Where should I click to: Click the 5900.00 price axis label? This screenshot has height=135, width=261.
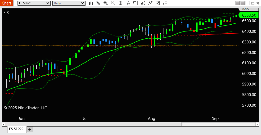249,84
